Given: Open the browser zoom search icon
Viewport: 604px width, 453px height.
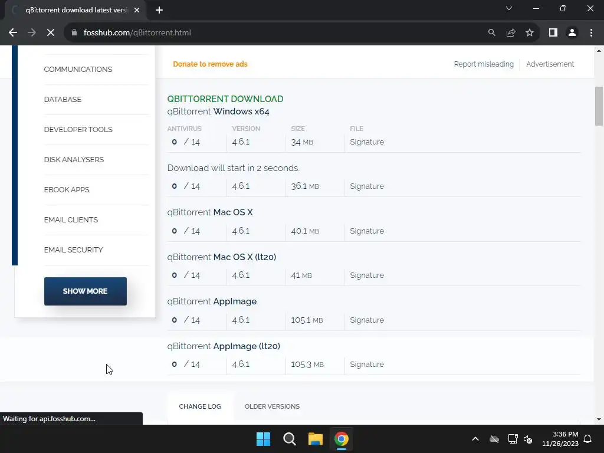Looking at the screenshot, I should pos(491,33).
